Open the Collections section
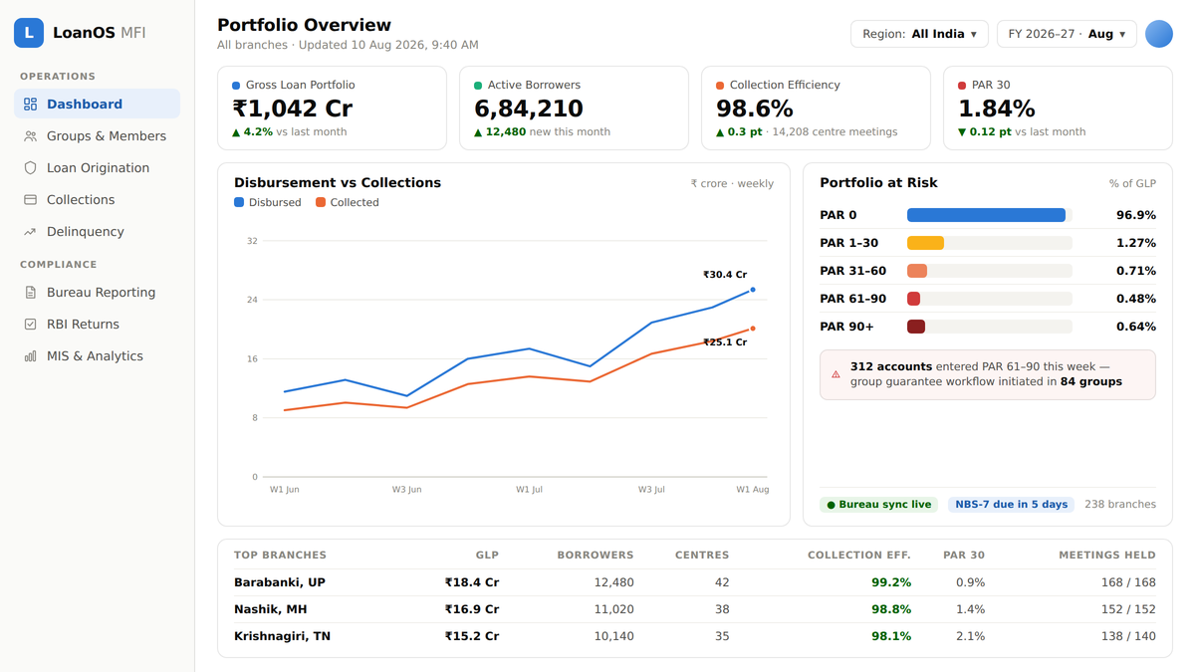Screen dimensions: 1195x672 97,200
